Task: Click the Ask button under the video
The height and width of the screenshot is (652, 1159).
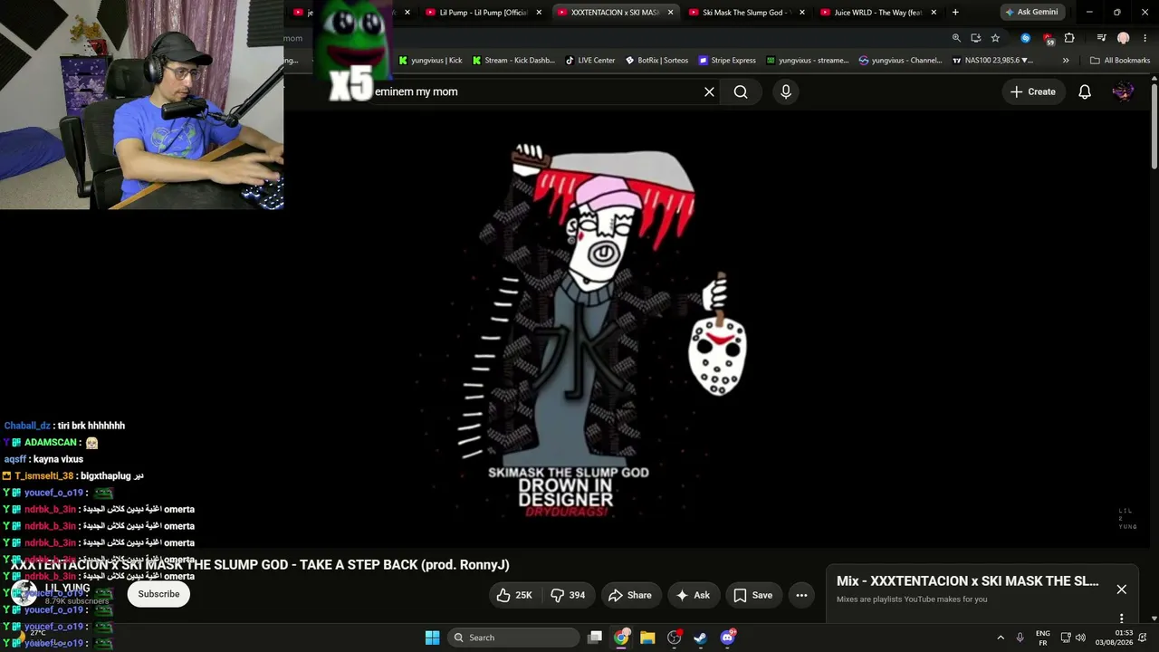Action: (693, 595)
